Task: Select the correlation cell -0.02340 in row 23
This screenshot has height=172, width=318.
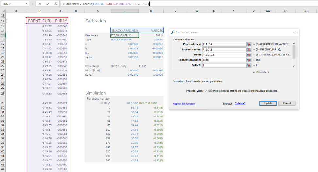Action: (x=151, y=70)
